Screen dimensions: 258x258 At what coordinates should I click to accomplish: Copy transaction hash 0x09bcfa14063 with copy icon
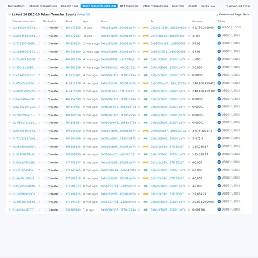pyautogui.click(x=39, y=83)
